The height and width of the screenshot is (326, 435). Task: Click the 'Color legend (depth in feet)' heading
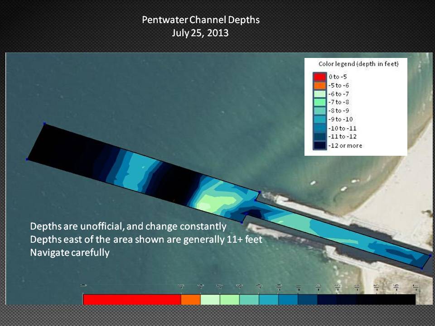358,64
